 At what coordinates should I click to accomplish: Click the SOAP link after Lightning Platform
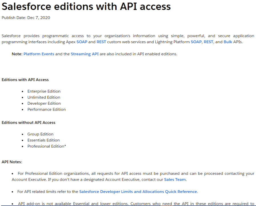coord(196,42)
